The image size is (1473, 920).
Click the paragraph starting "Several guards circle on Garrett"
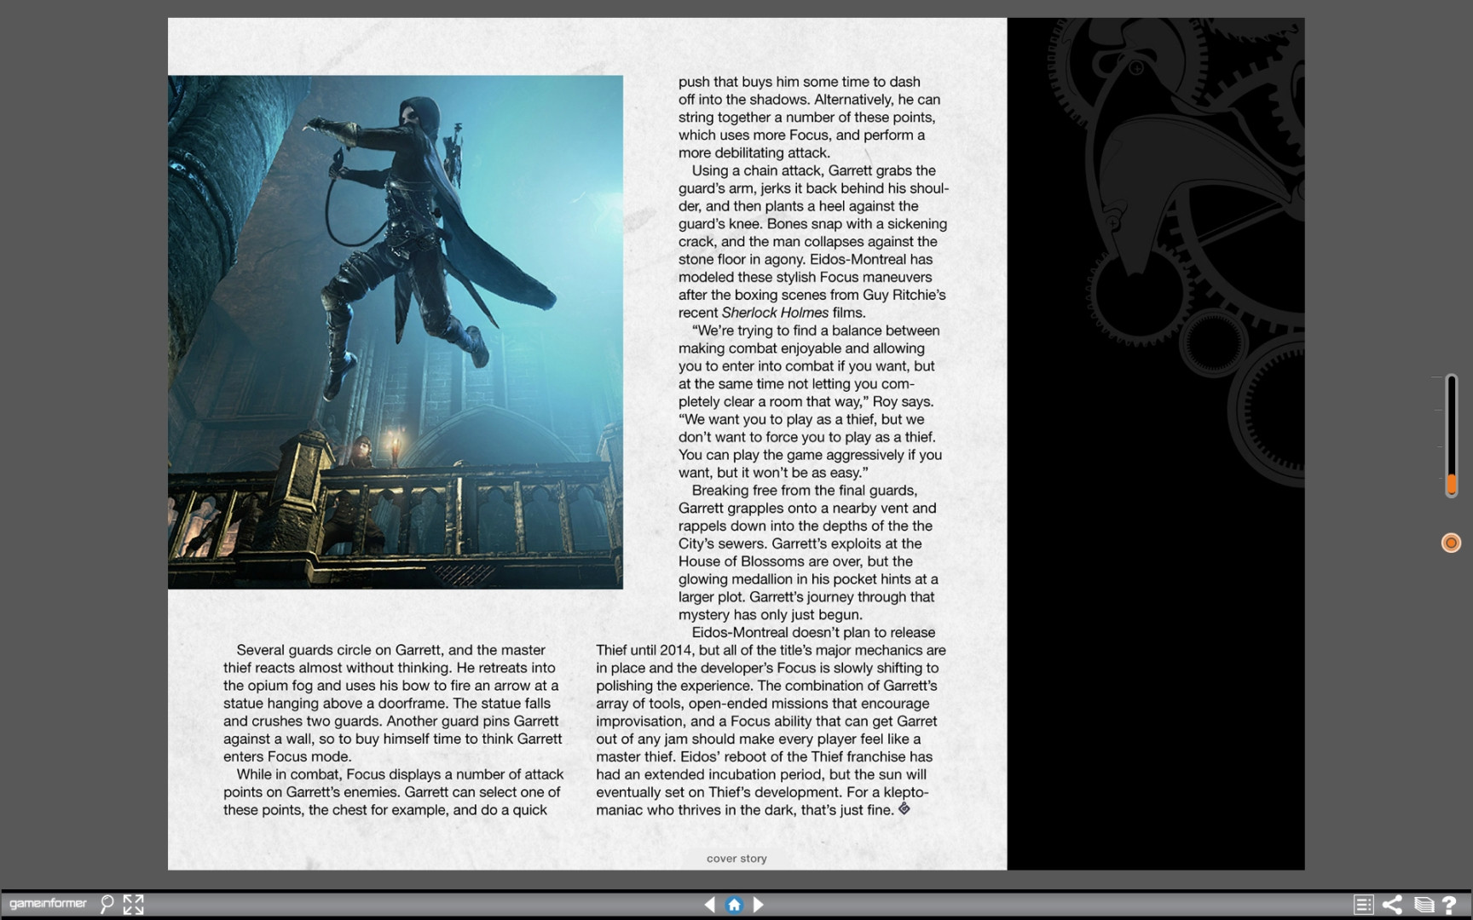[393, 703]
